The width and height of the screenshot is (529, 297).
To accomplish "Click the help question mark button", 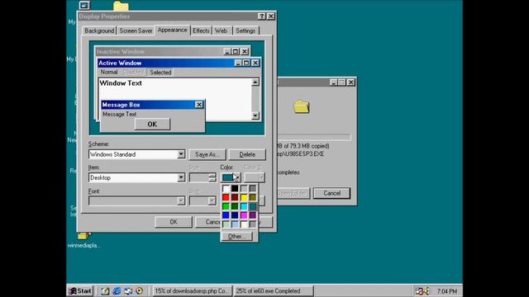I will pos(262,16).
